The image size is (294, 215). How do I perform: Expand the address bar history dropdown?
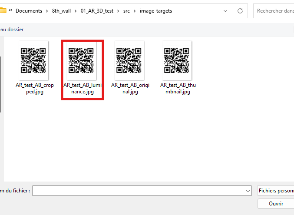click(x=225, y=11)
